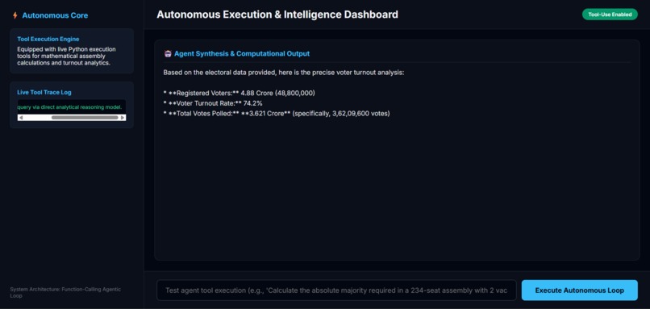This screenshot has height=309, width=650.
Task: Click the Registered Voters 4.88 Crore line
Action: [x=240, y=93]
